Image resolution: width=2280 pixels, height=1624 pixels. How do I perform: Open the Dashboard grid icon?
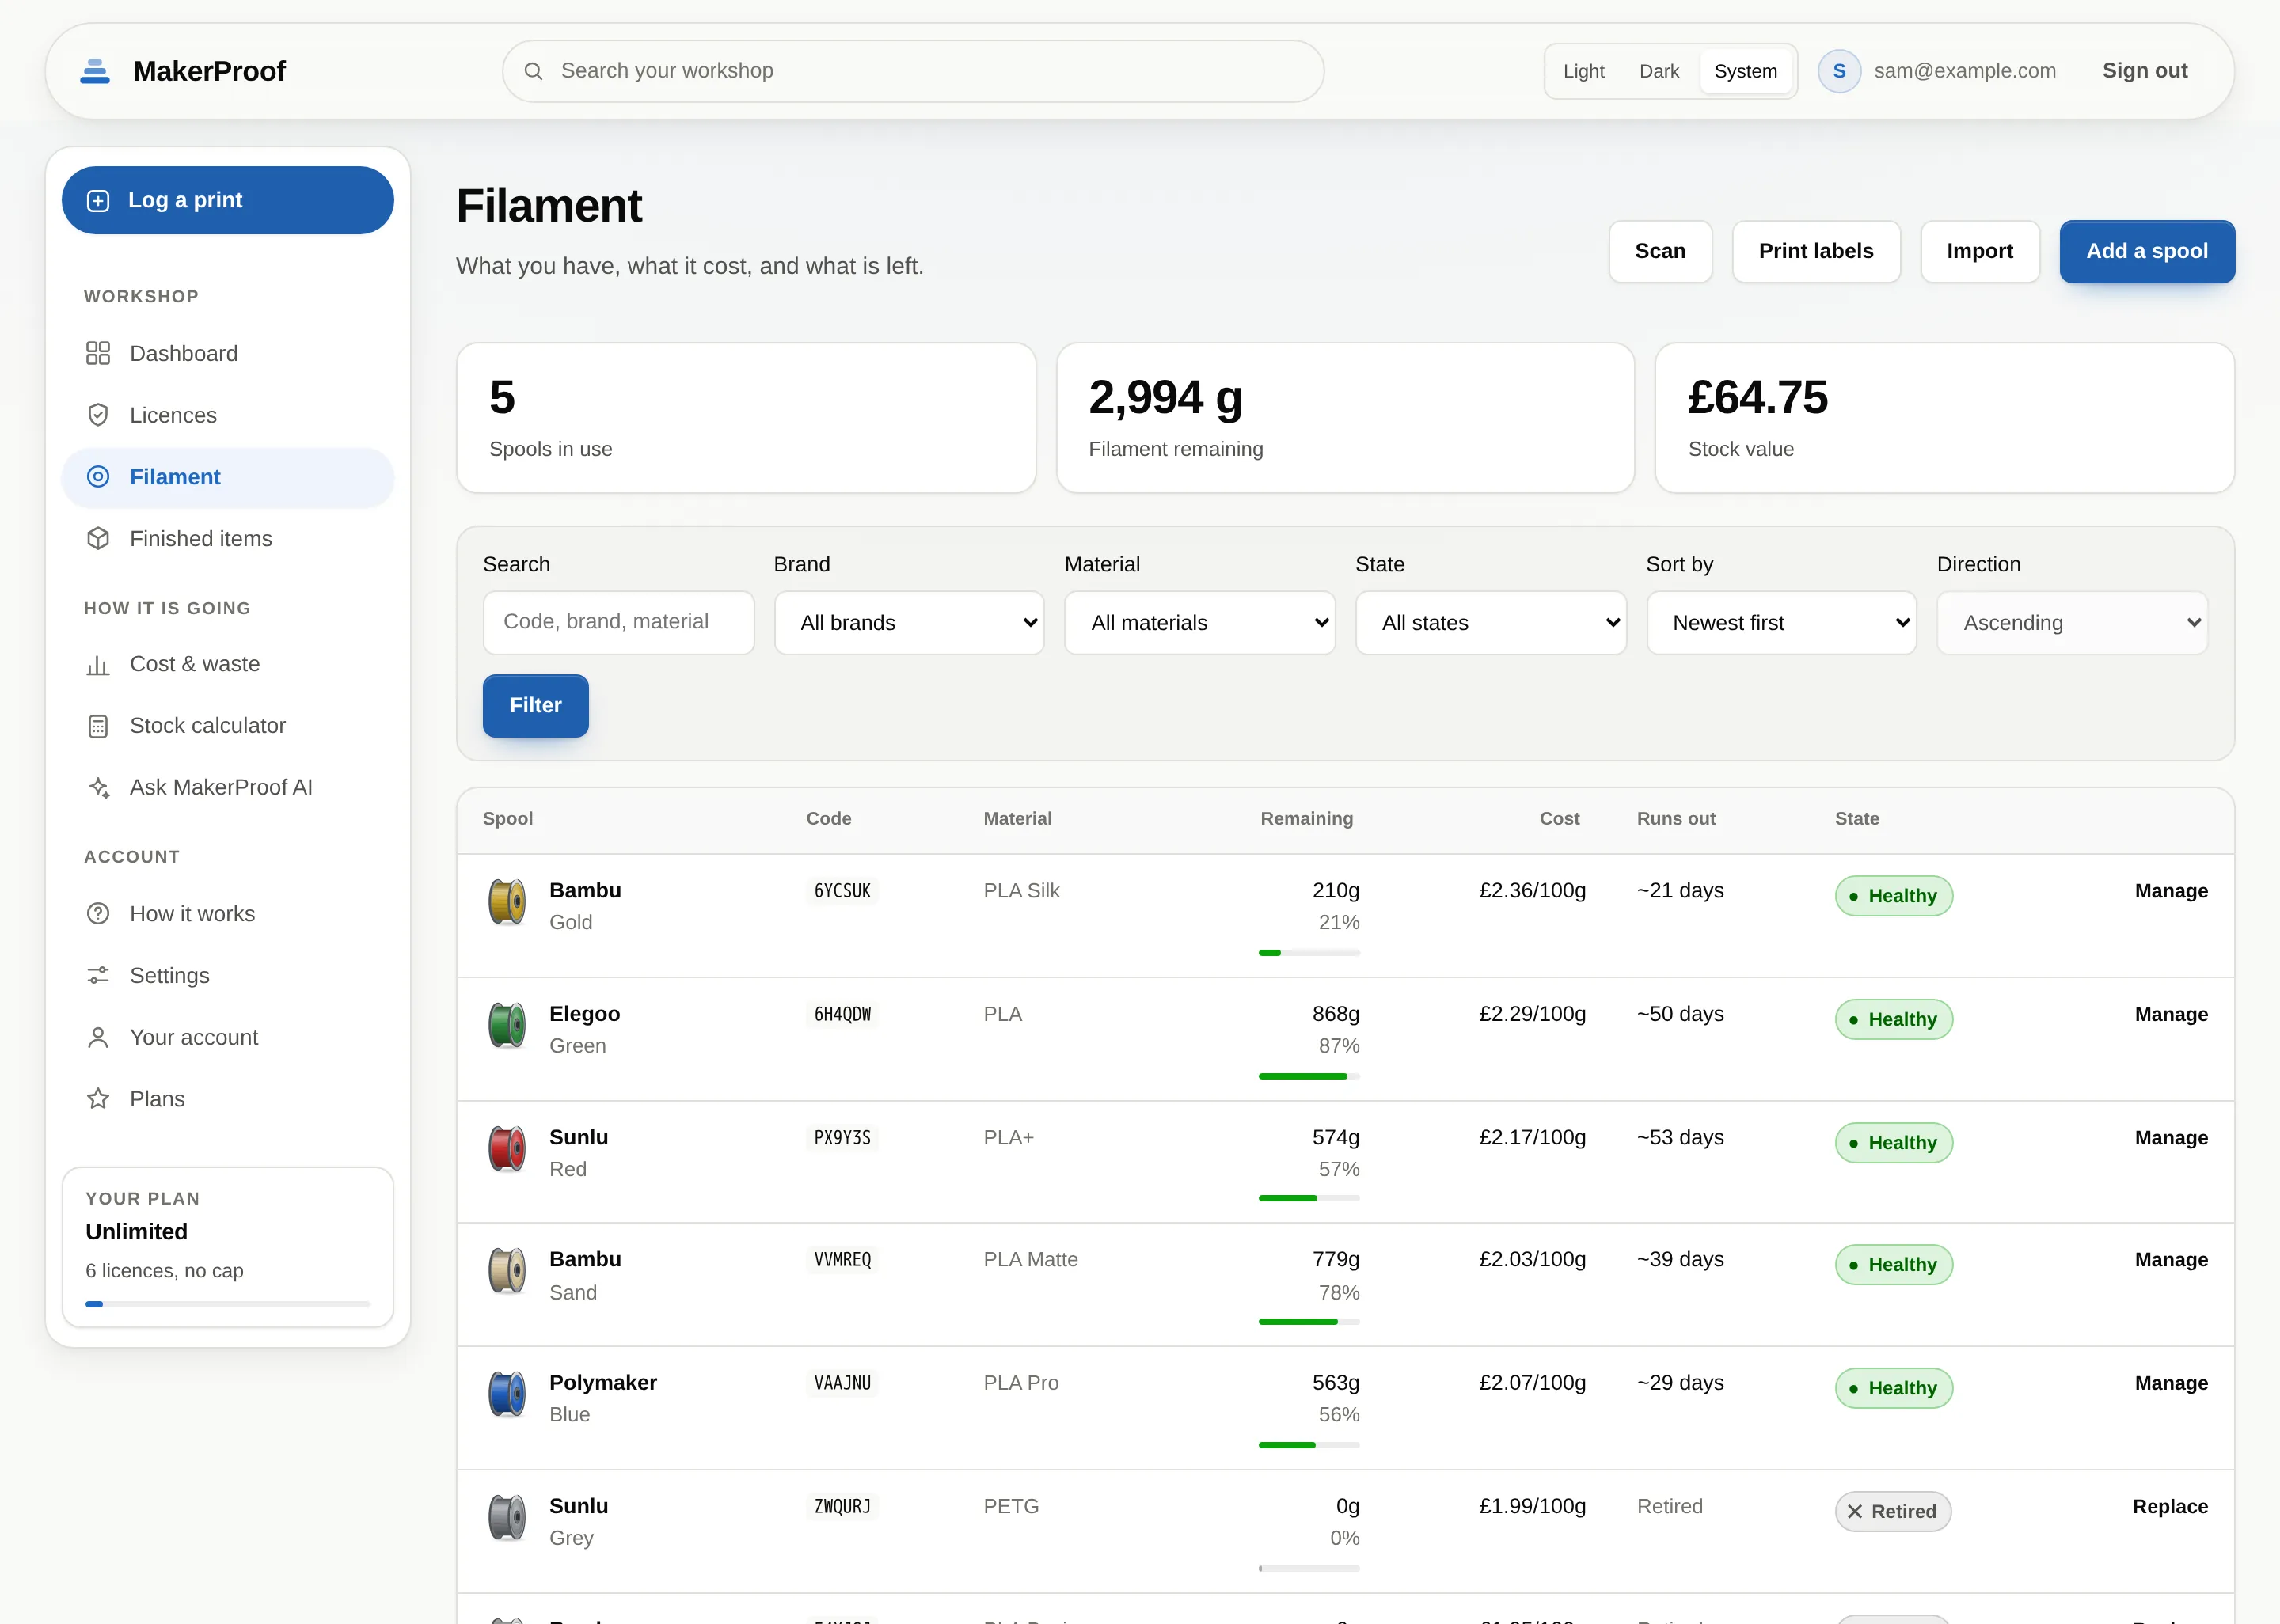98,353
